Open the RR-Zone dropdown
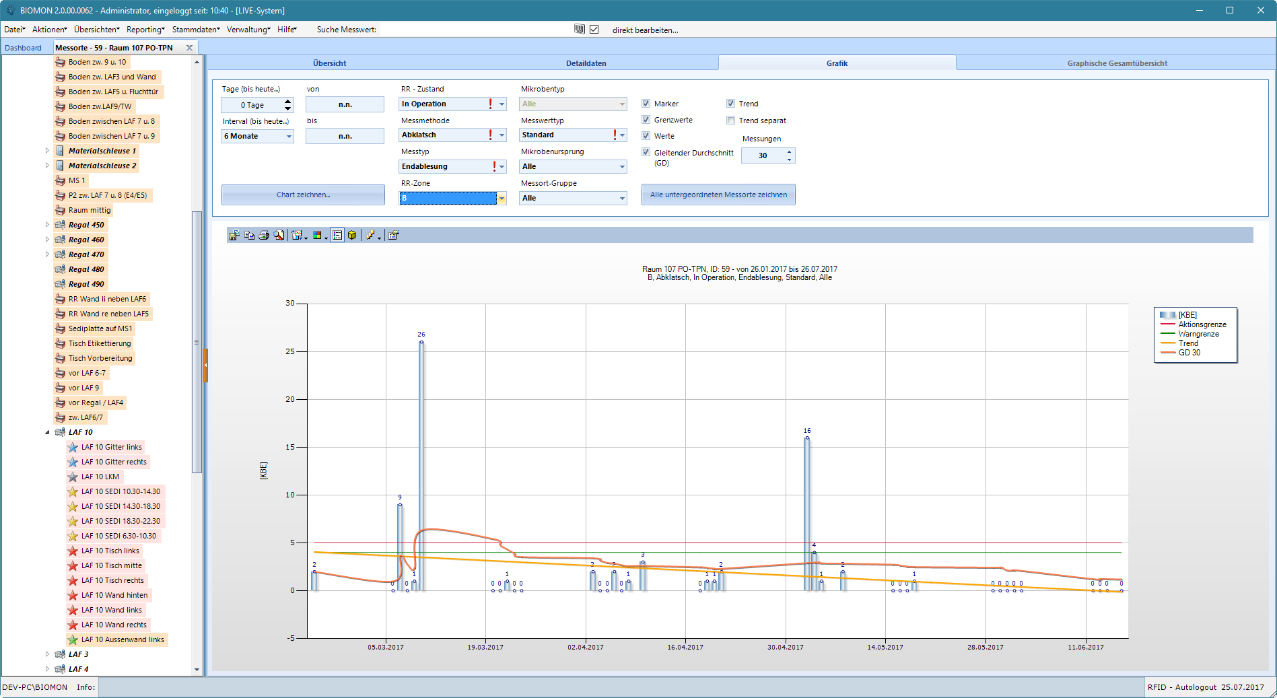Screen dimensions: 1277x698 [x=502, y=198]
